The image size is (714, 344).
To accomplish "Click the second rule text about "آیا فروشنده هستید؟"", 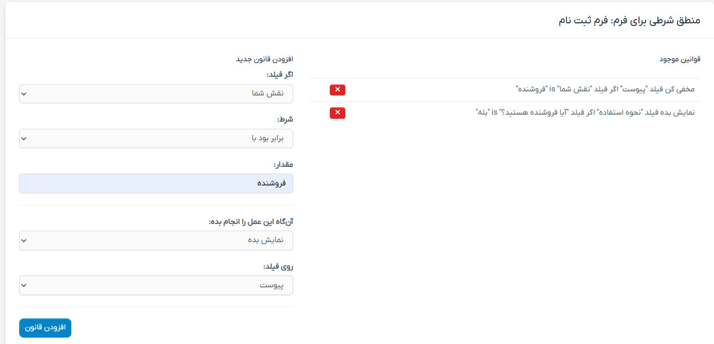I will coord(585,113).
